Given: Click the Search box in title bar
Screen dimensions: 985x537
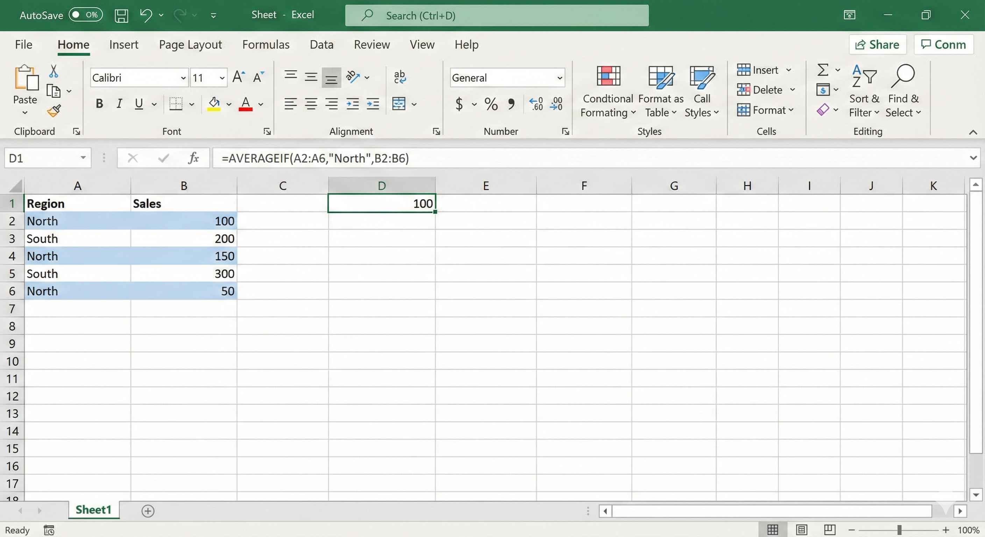Looking at the screenshot, I should click(x=496, y=15).
